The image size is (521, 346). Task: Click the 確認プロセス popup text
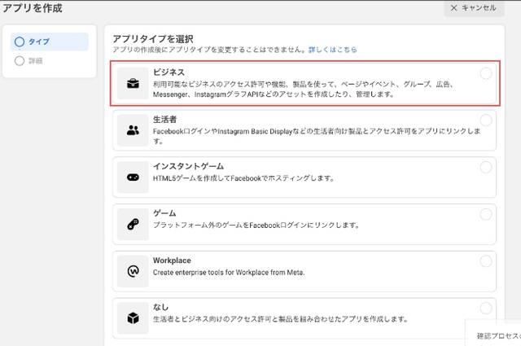click(499, 335)
